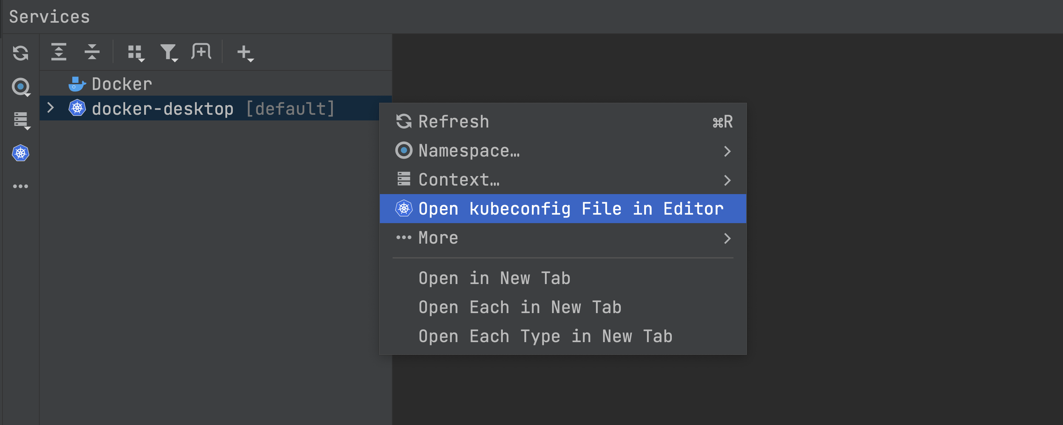Choose Open Each Type in New Tab
This screenshot has width=1063, height=425.
click(545, 336)
